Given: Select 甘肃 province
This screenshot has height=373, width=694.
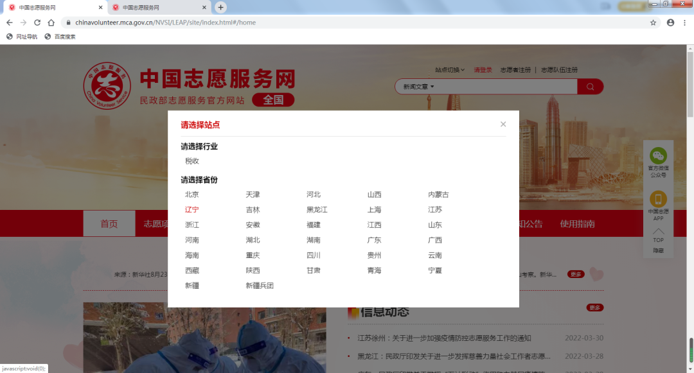Looking at the screenshot, I should (314, 270).
